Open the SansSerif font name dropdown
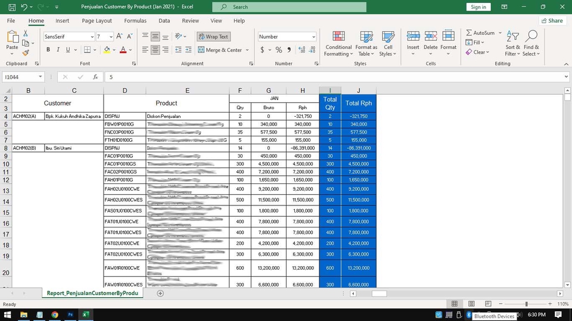The height and width of the screenshot is (321, 572). (92, 37)
